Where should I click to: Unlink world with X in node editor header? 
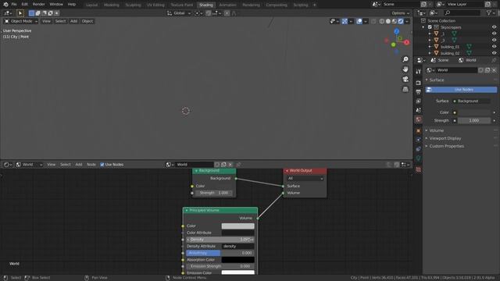230,165
